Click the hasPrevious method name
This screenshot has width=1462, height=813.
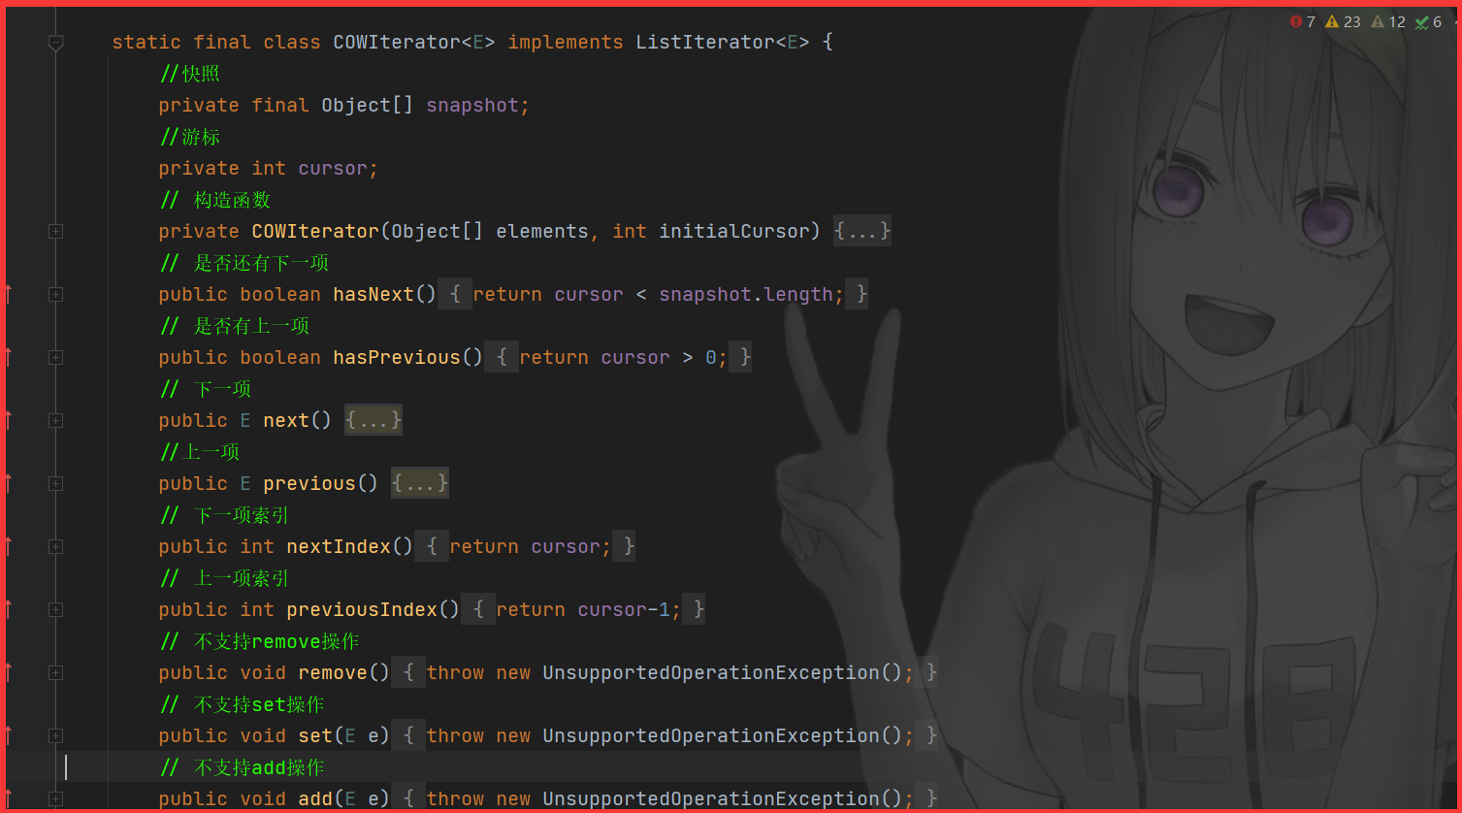point(397,357)
